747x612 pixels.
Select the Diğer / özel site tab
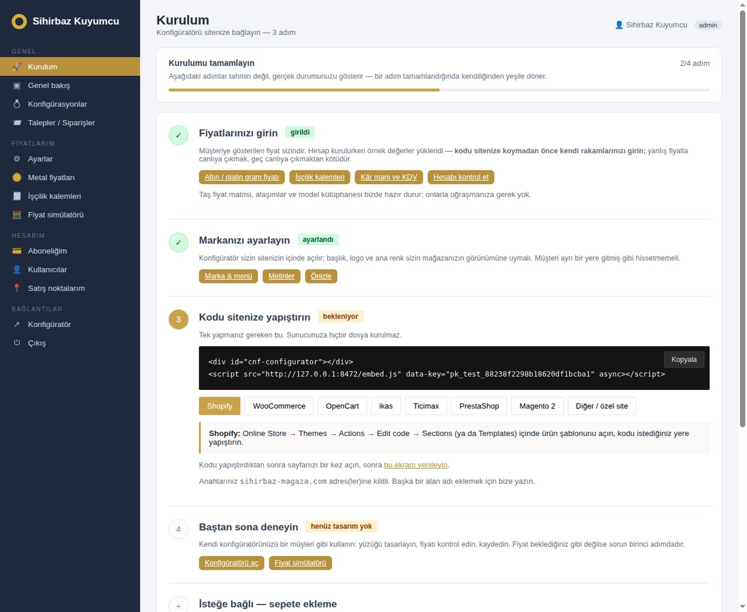(x=602, y=406)
